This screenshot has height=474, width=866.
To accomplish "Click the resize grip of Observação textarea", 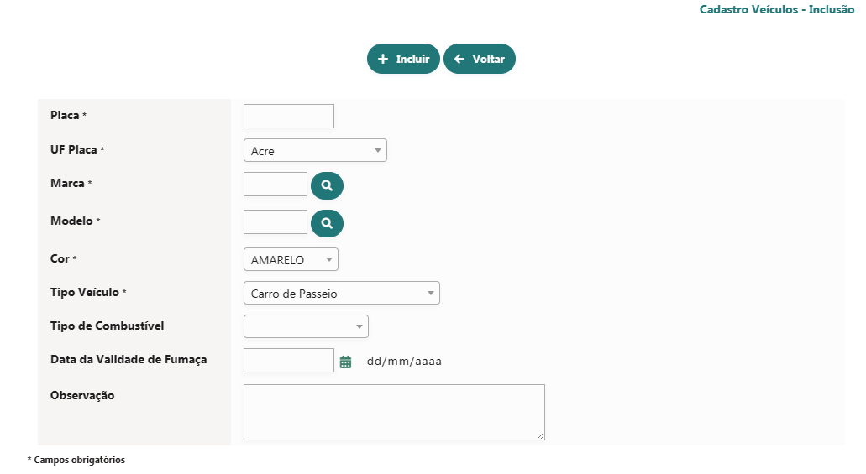I will (540, 436).
